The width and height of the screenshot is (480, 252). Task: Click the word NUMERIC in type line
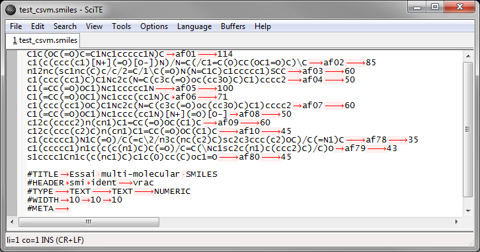pyautogui.click(x=173, y=191)
